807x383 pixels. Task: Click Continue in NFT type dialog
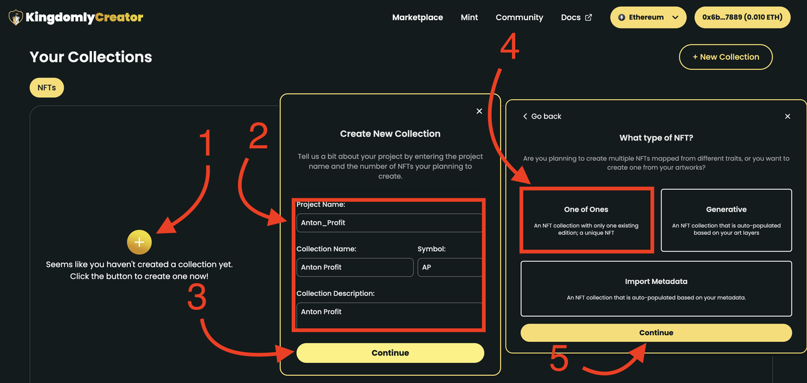tap(656, 333)
